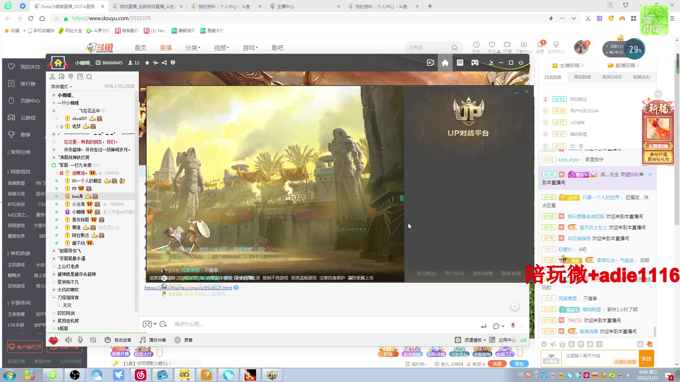Click the home icon in YY header
The image size is (680, 382).
pyautogui.click(x=445, y=63)
